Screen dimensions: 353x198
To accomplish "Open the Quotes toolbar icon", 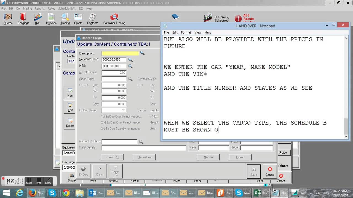I will coord(8,19).
